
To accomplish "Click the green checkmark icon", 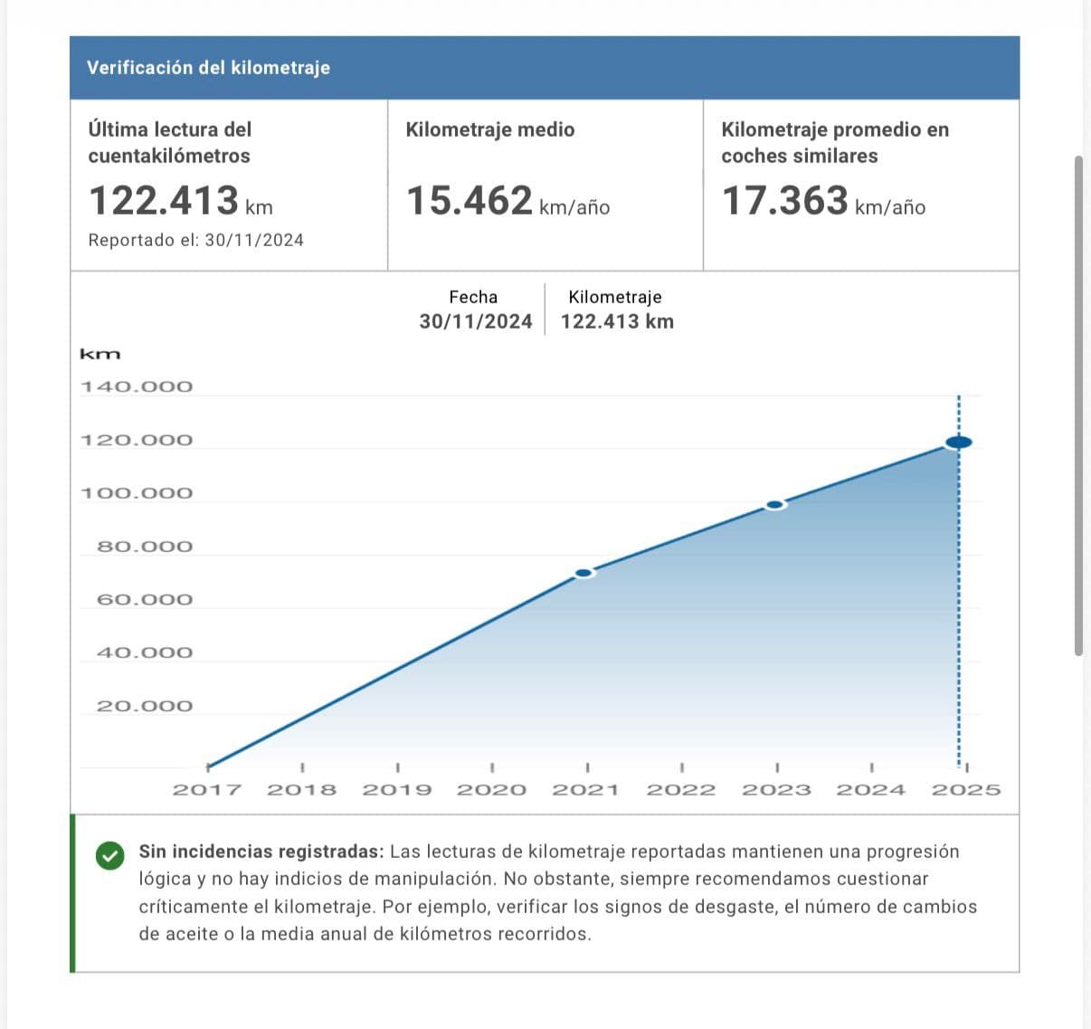I will tap(109, 855).
